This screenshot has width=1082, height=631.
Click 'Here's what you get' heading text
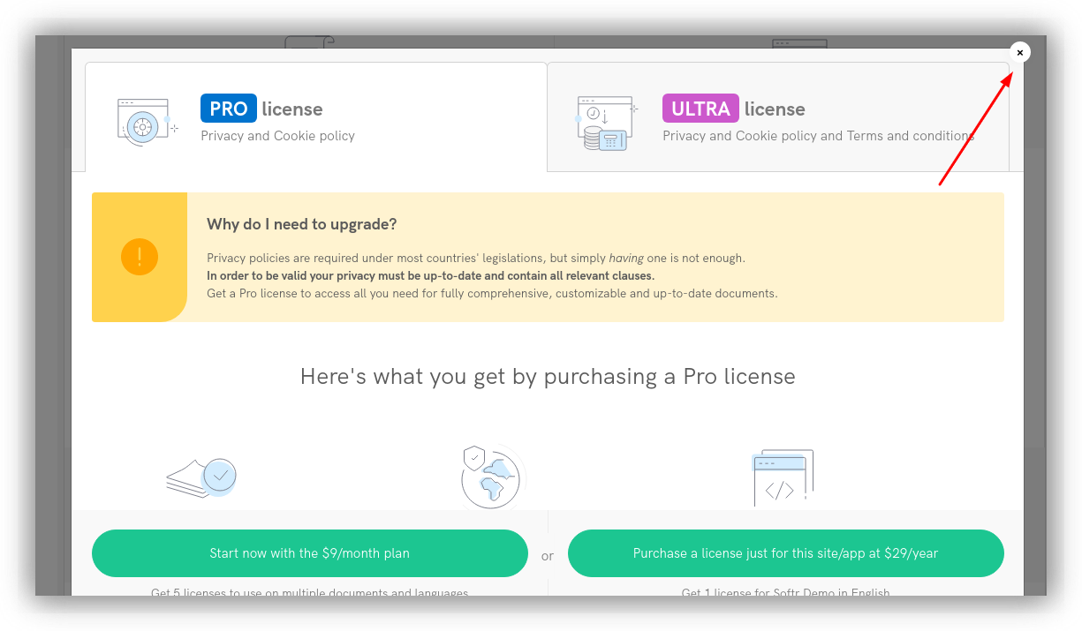[x=548, y=377]
